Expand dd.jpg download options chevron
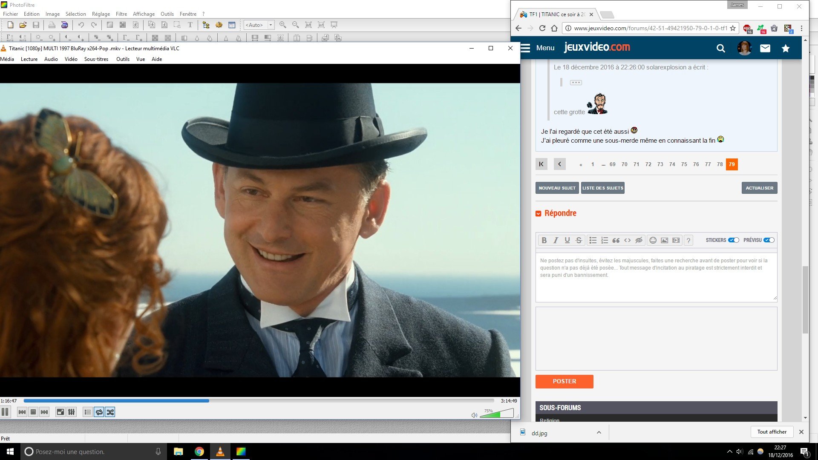This screenshot has height=460, width=818. pos(599,433)
